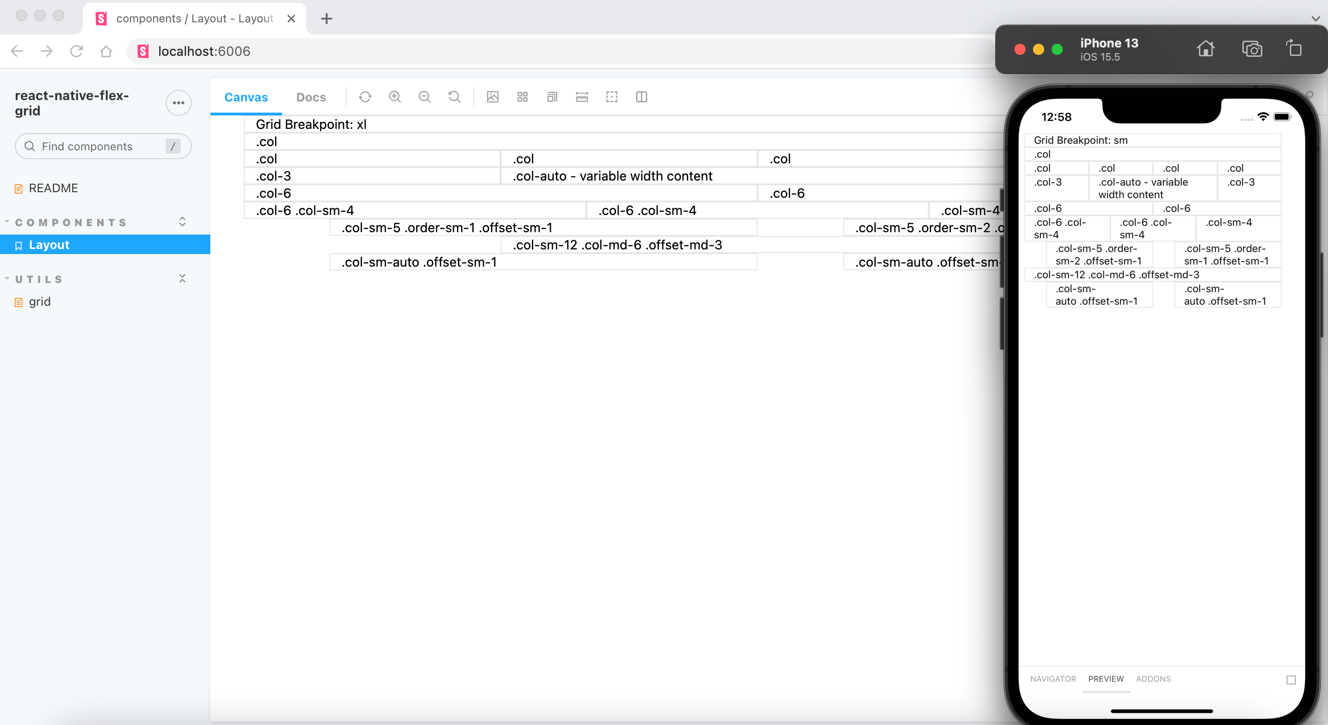Click the zoom out icon
Screen dimensions: 1328x725
pyautogui.click(x=425, y=96)
